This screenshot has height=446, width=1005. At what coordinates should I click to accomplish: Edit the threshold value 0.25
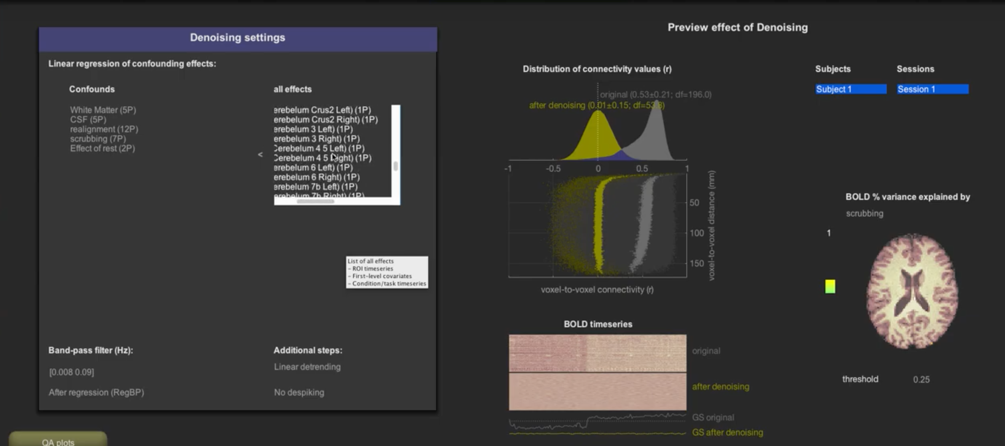(x=921, y=379)
